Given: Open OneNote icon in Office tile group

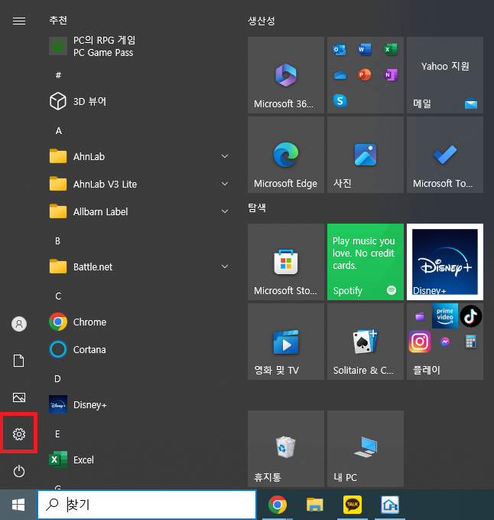Looking at the screenshot, I should point(390,74).
